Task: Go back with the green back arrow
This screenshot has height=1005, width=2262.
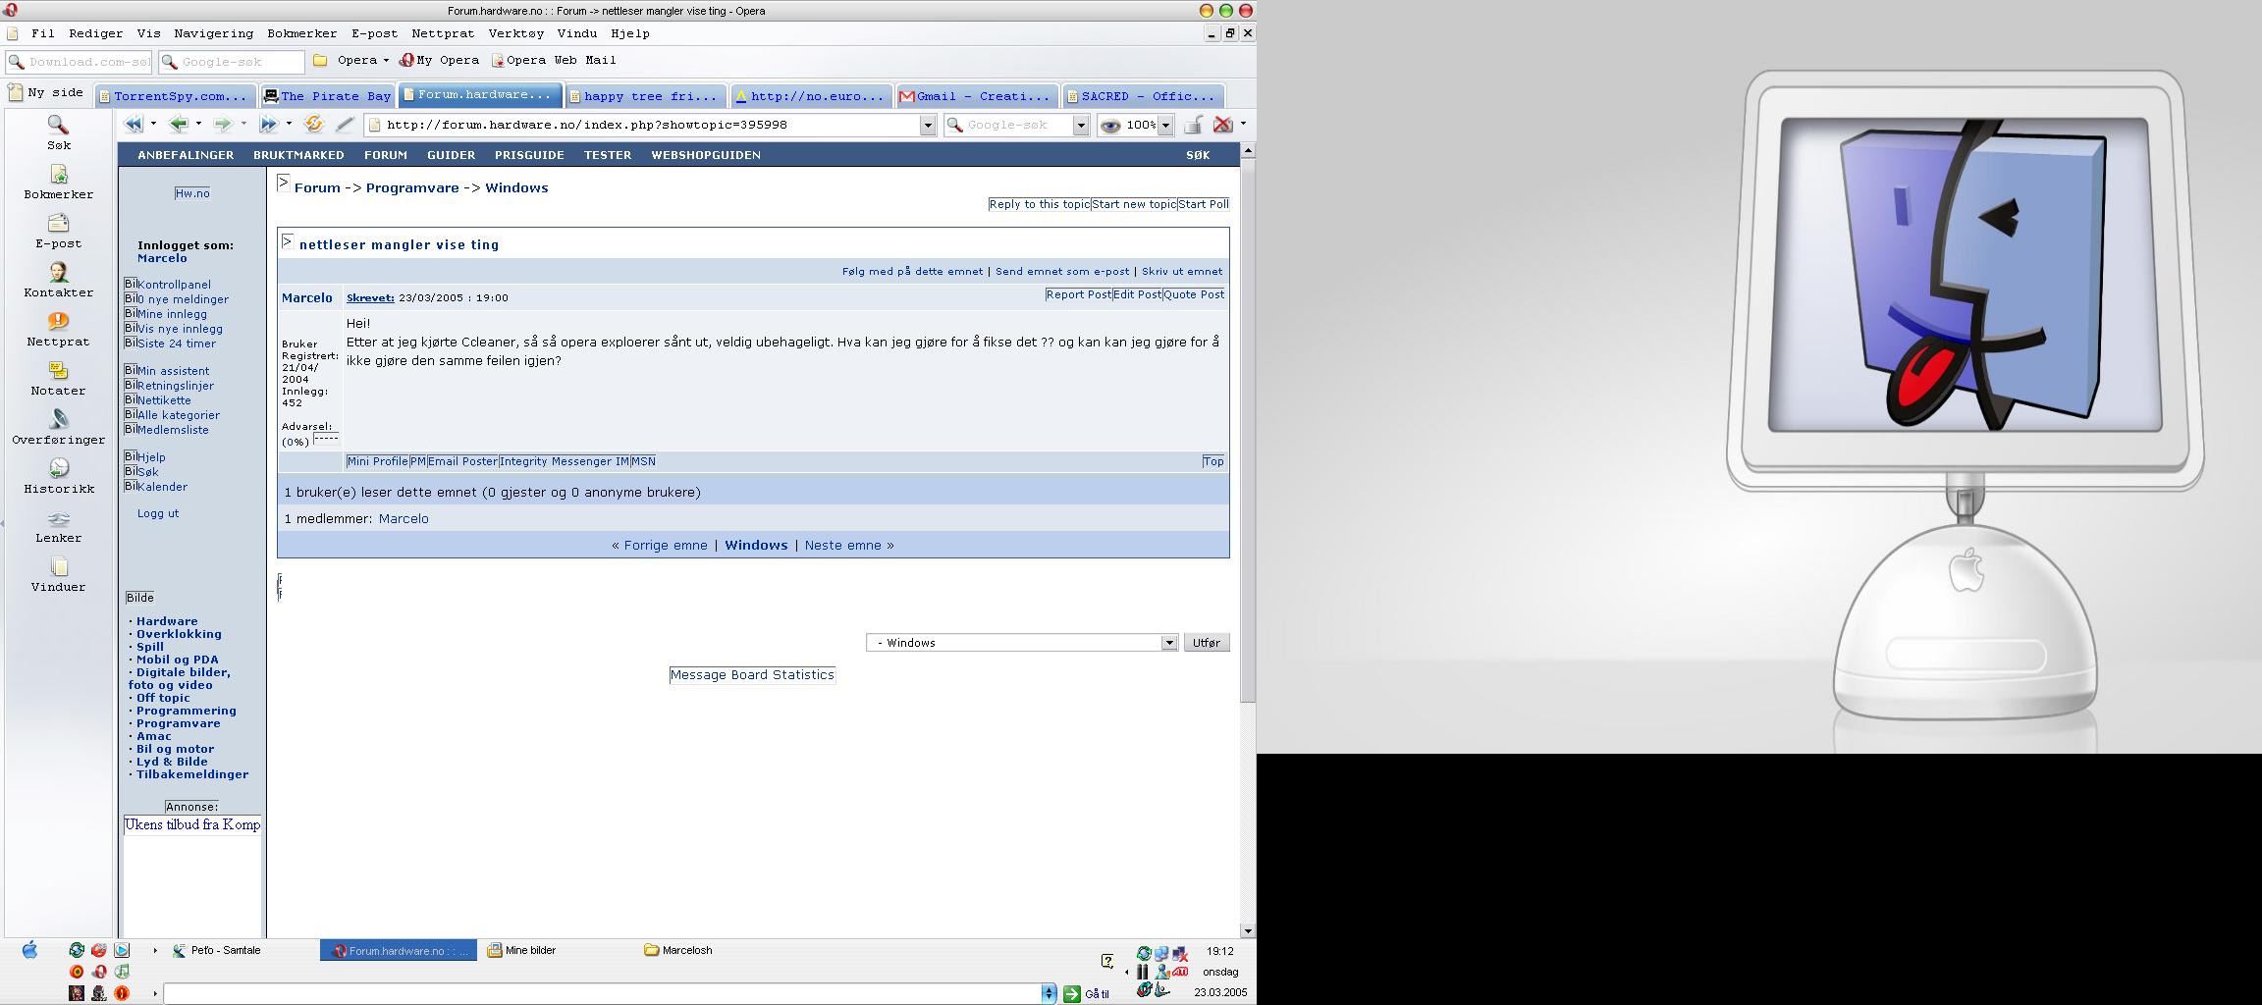Action: coord(179,125)
